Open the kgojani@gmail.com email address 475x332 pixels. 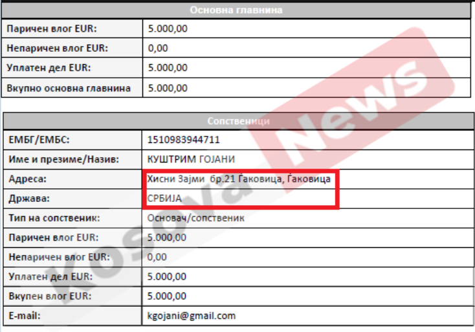[192, 316]
